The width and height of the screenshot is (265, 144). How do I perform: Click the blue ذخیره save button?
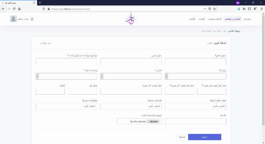pos(205,137)
